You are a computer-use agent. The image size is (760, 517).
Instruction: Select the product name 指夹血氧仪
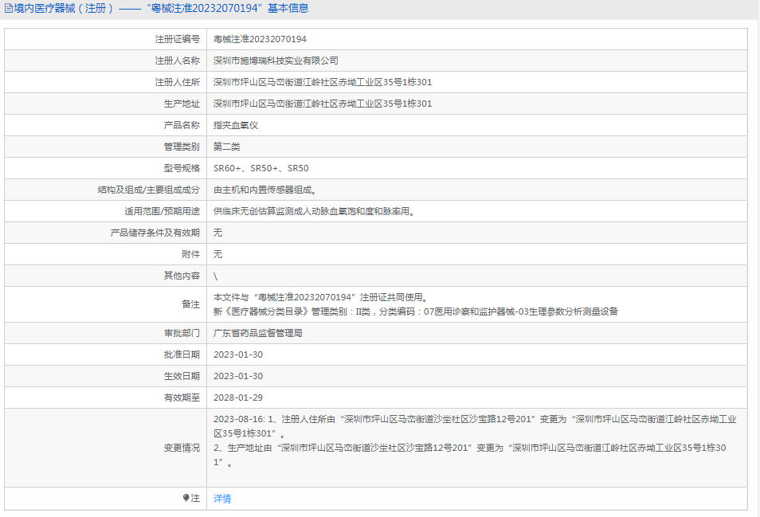(x=236, y=125)
